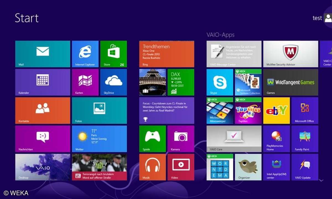Open the VAIO Desktop tile
The width and height of the screenshot is (332, 199).
click(43, 167)
